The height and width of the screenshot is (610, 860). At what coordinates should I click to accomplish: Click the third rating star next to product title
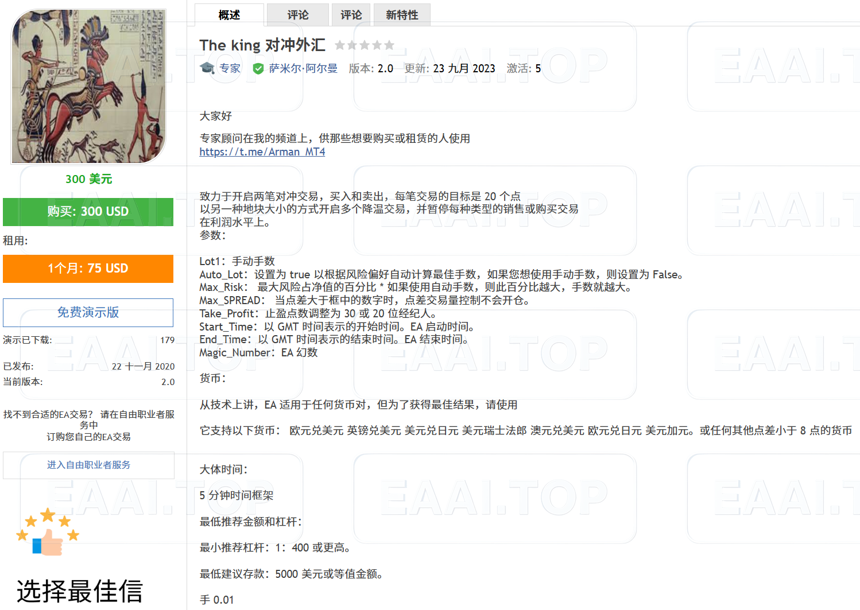[364, 45]
